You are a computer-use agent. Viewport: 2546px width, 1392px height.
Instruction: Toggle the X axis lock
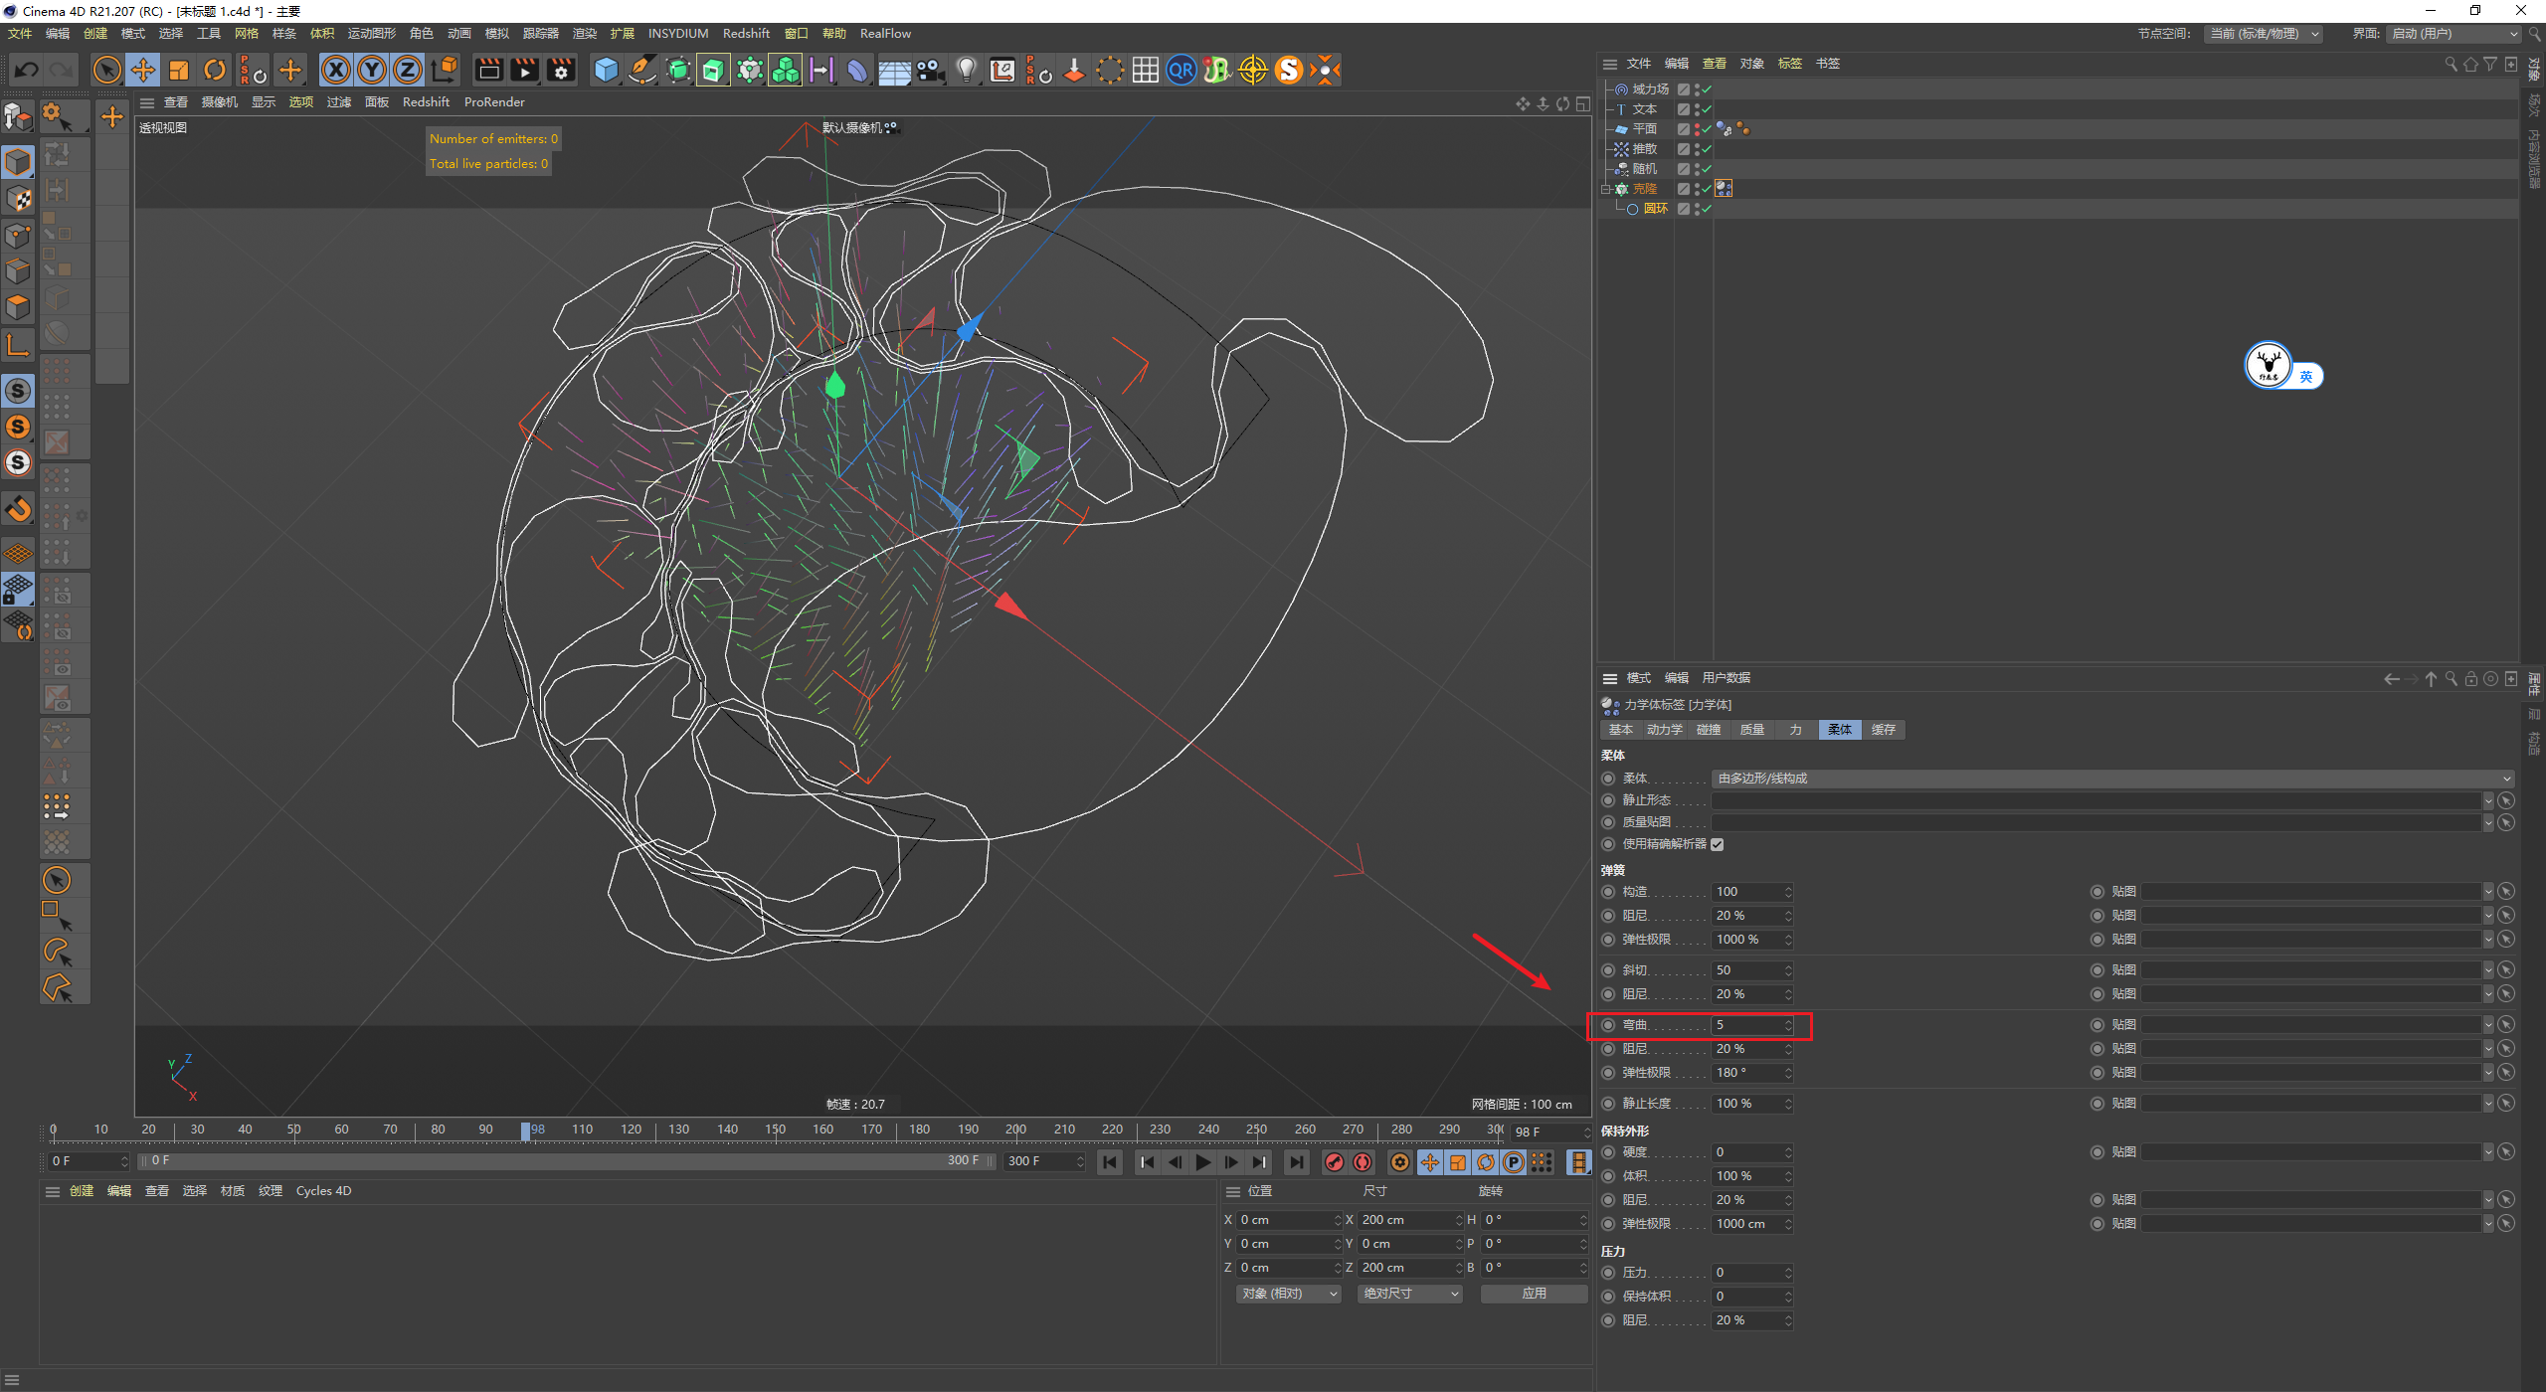(336, 70)
